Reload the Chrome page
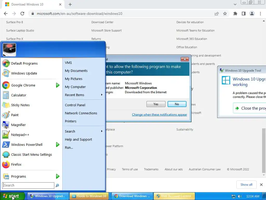 pos(22,14)
